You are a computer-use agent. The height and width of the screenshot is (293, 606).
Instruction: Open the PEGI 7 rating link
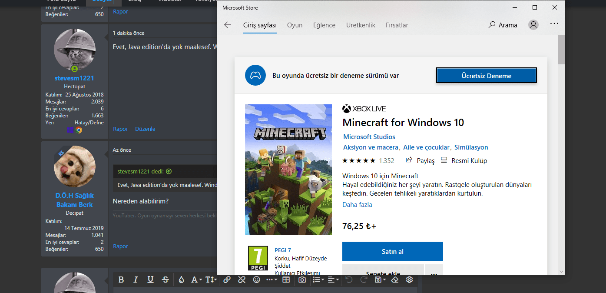(283, 250)
